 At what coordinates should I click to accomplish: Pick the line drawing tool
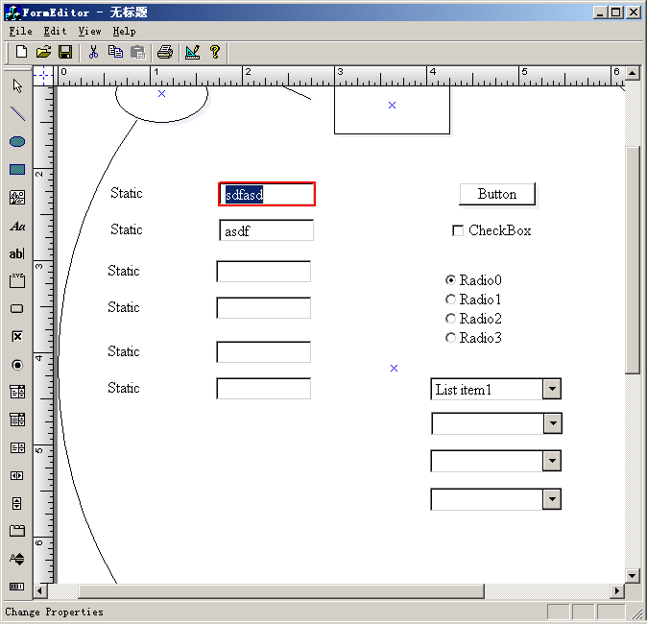[17, 114]
